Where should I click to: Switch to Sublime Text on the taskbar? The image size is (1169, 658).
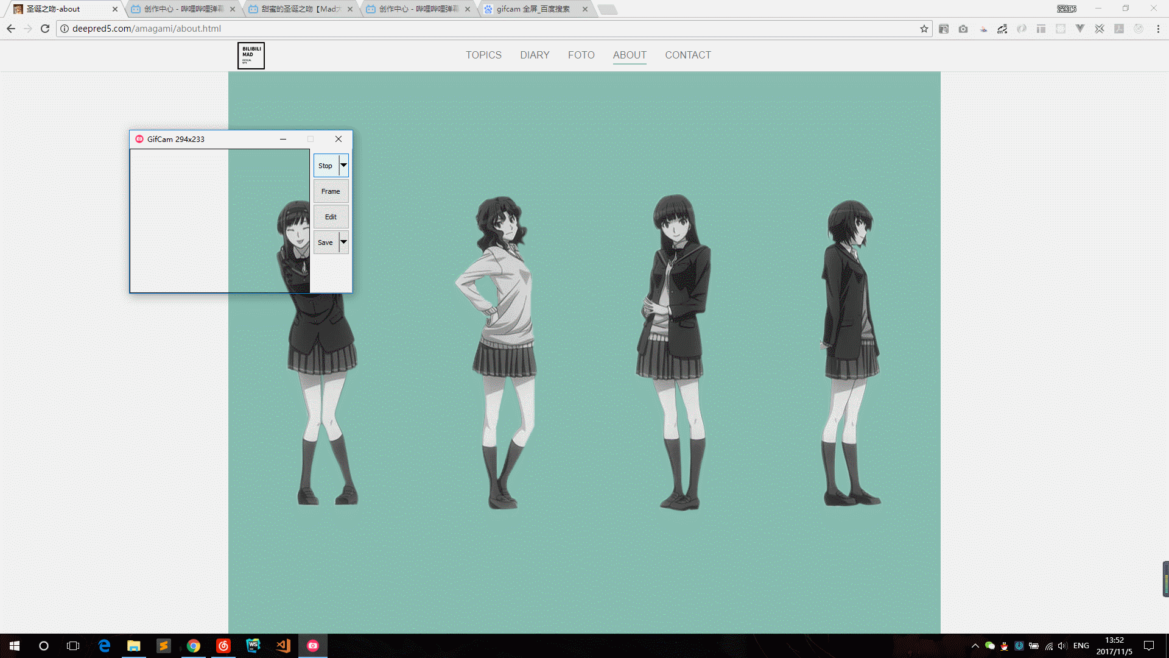(164, 646)
